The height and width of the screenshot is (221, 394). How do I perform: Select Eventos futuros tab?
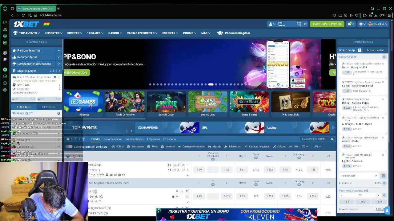pyautogui.click(x=134, y=139)
